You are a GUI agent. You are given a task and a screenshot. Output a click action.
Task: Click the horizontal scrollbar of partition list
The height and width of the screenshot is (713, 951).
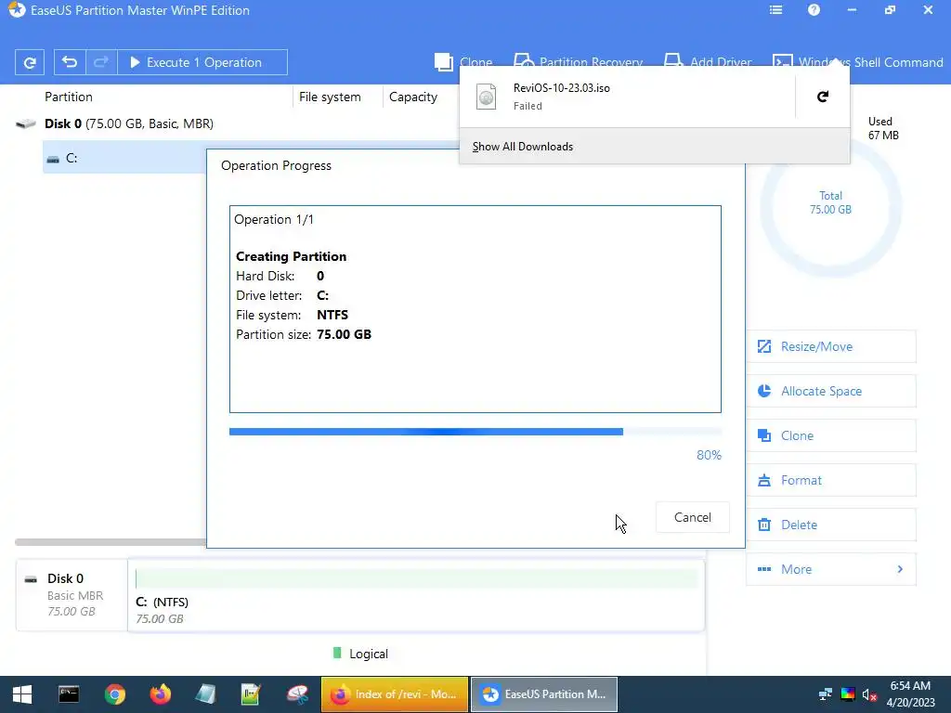pyautogui.click(x=111, y=542)
